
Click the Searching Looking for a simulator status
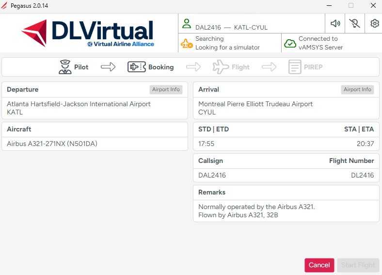click(227, 43)
